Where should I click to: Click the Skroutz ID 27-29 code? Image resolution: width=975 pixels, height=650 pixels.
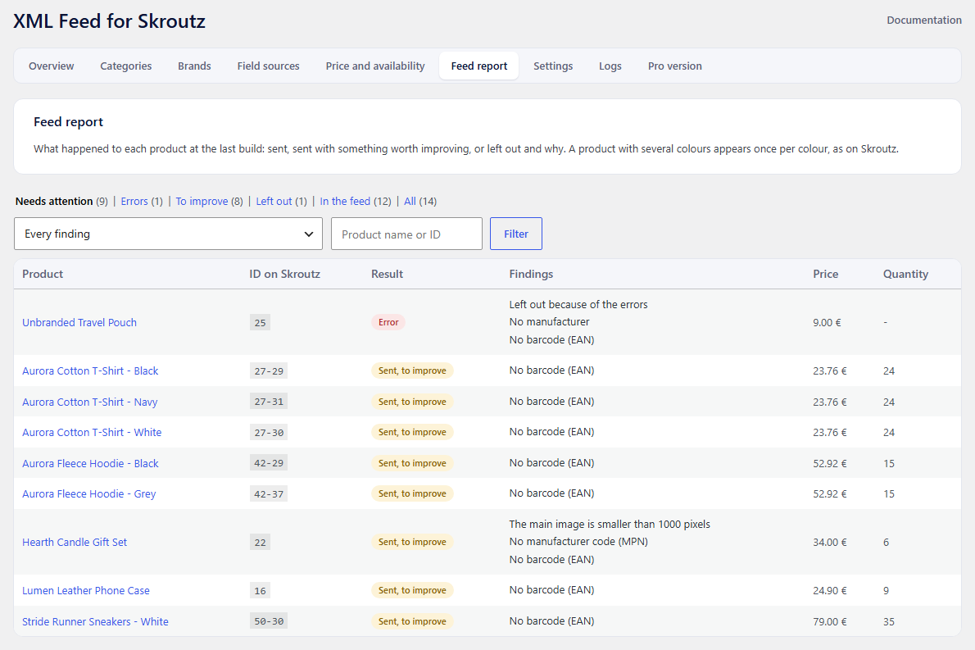click(x=269, y=371)
